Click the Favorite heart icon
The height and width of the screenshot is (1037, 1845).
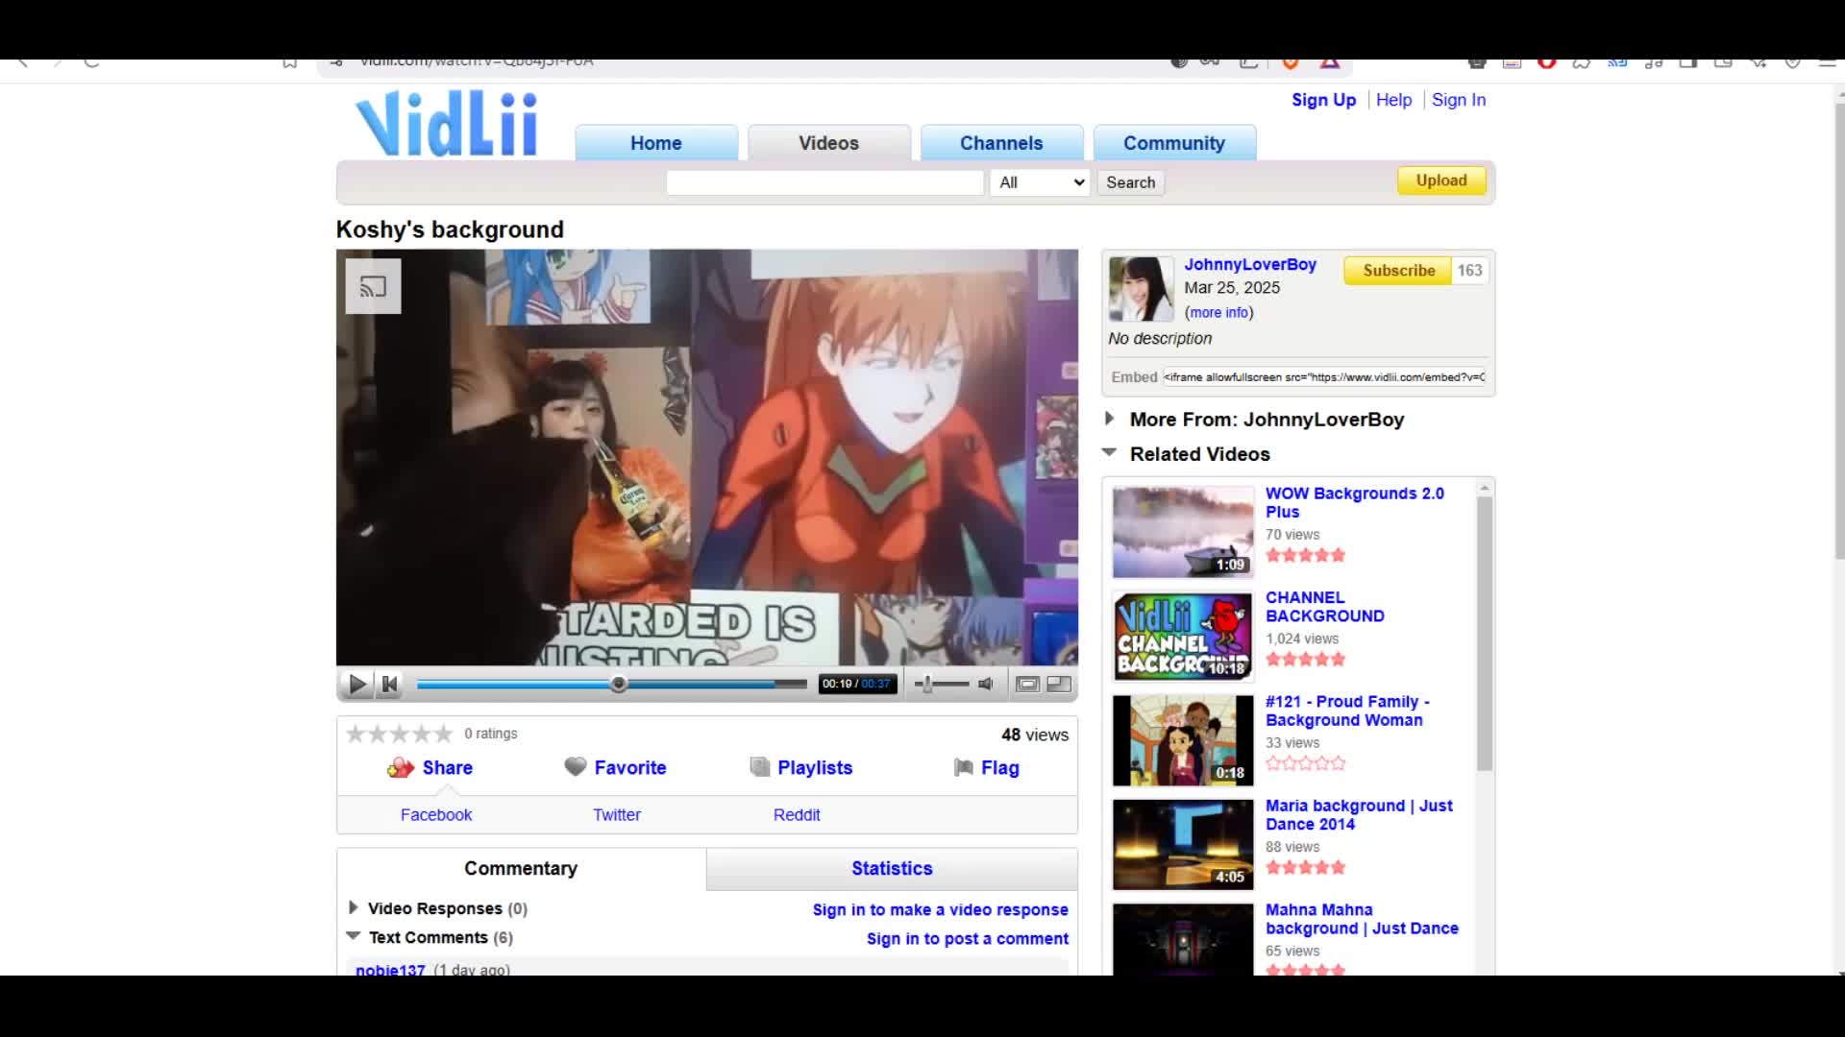point(575,766)
